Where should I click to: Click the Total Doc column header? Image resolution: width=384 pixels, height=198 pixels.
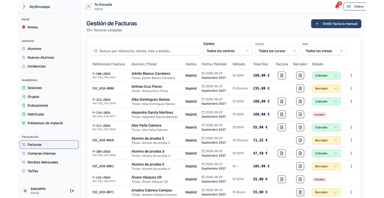point(260,64)
